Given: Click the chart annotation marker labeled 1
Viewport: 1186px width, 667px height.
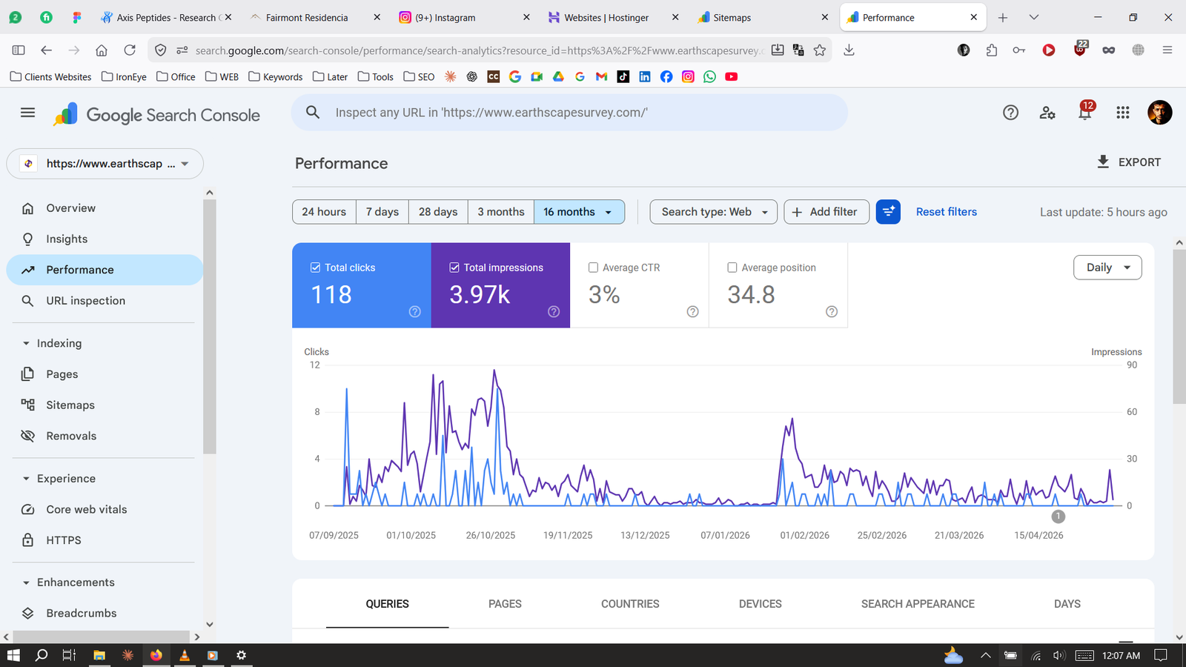Looking at the screenshot, I should (1059, 517).
